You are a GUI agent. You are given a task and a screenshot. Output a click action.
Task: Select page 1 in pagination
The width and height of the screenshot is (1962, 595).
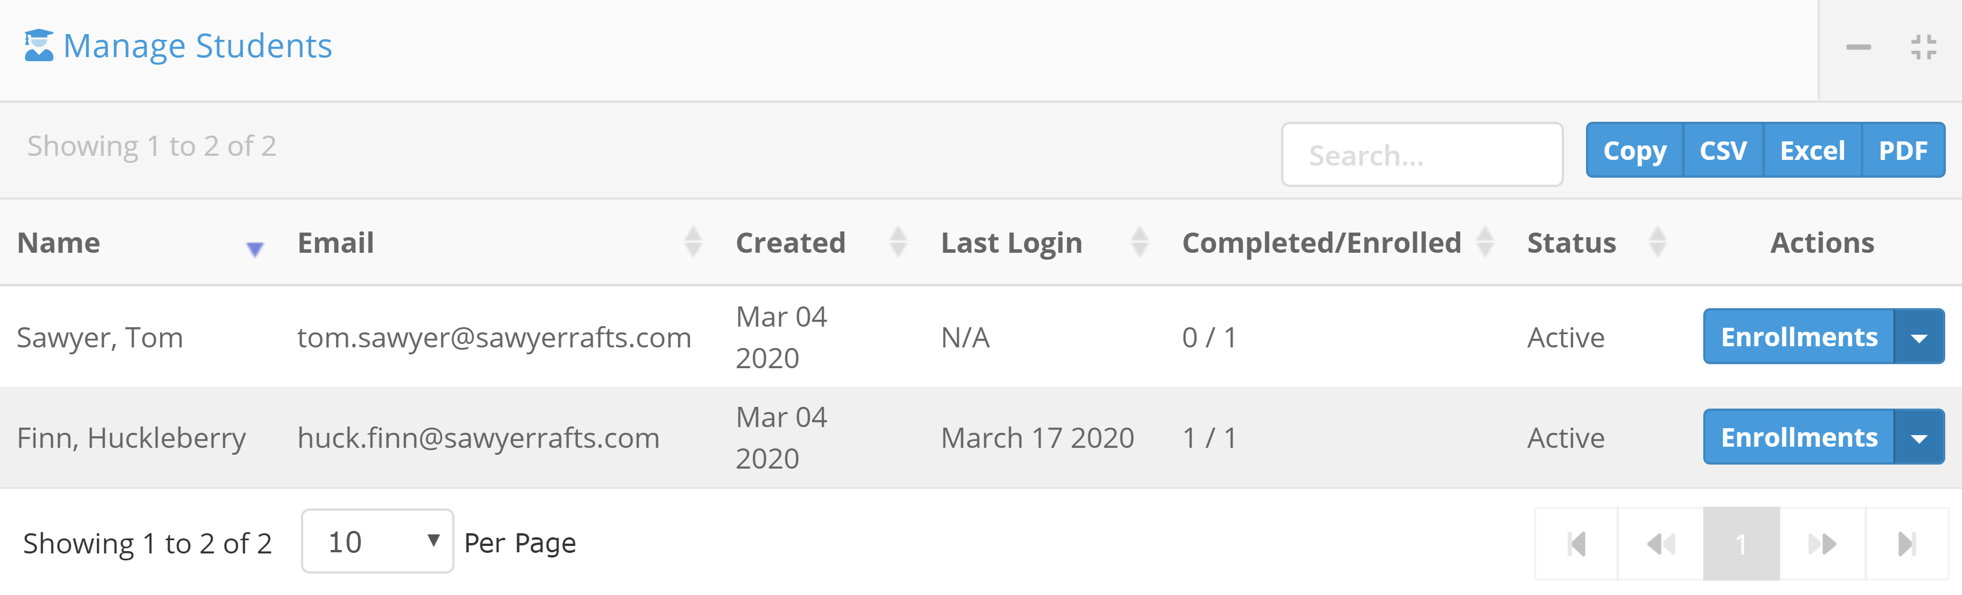tap(1741, 544)
